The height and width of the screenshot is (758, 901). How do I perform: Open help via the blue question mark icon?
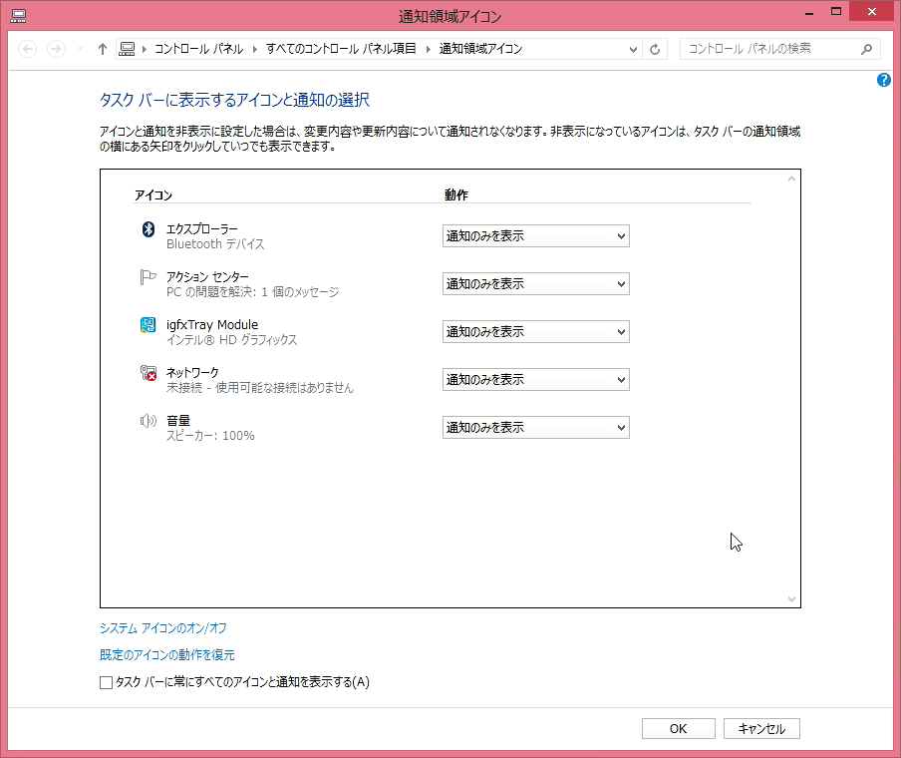[883, 81]
